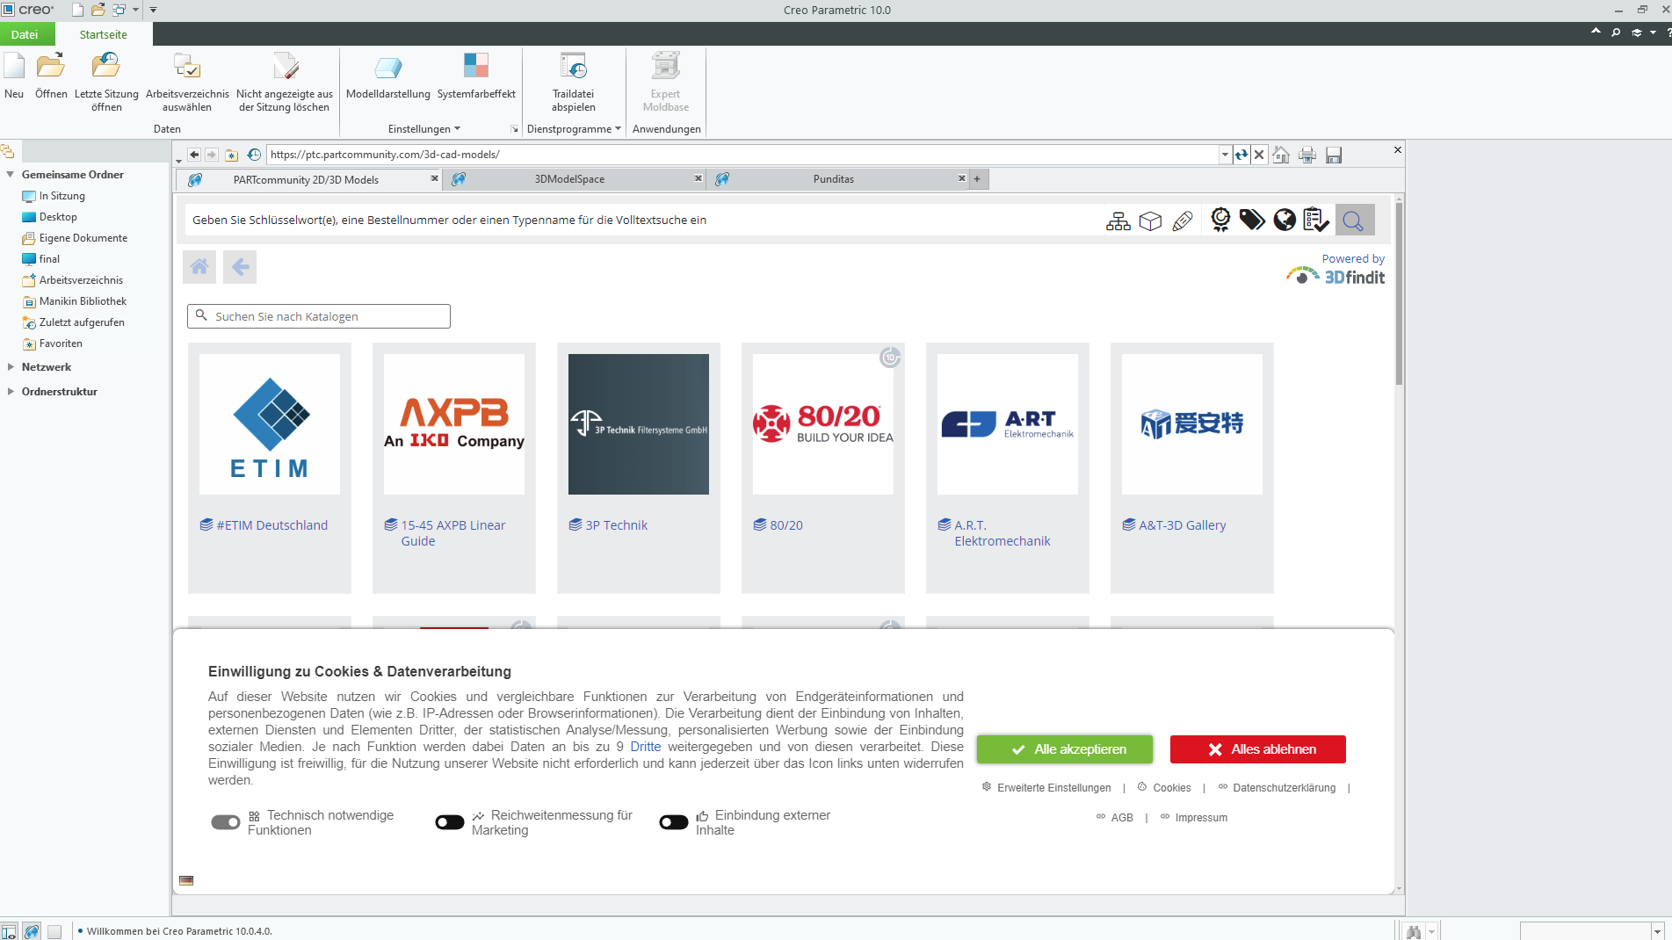Image resolution: width=1672 pixels, height=940 pixels.
Task: Refresh the browser page
Action: click(1241, 155)
